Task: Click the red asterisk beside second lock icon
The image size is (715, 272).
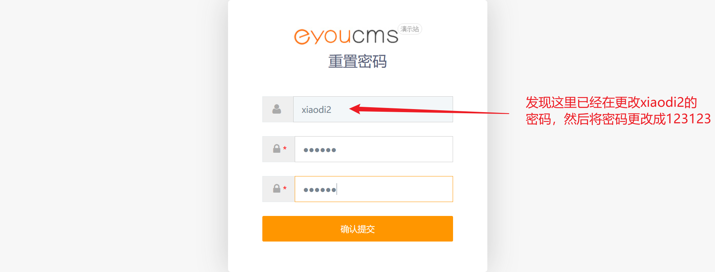Action: (285, 188)
